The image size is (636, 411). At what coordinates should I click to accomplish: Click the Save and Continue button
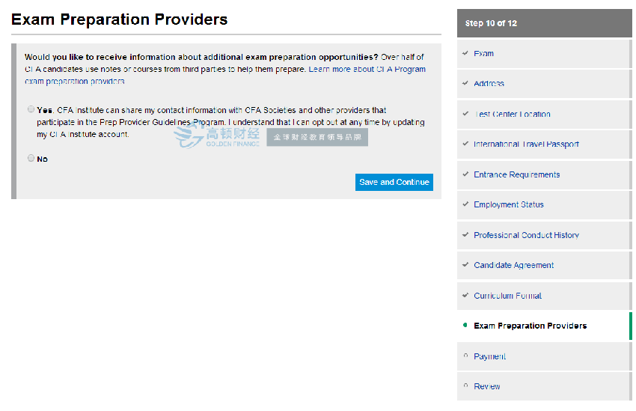394,182
